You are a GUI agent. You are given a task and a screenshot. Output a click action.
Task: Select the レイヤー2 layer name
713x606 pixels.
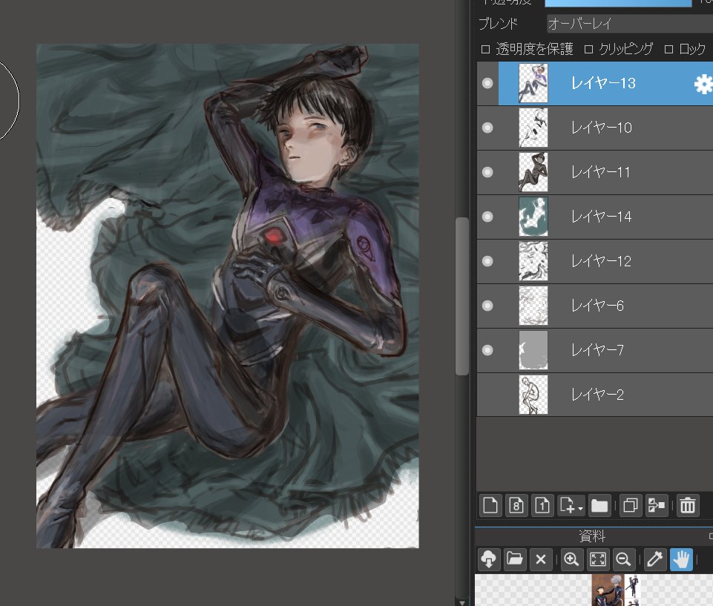coord(597,395)
